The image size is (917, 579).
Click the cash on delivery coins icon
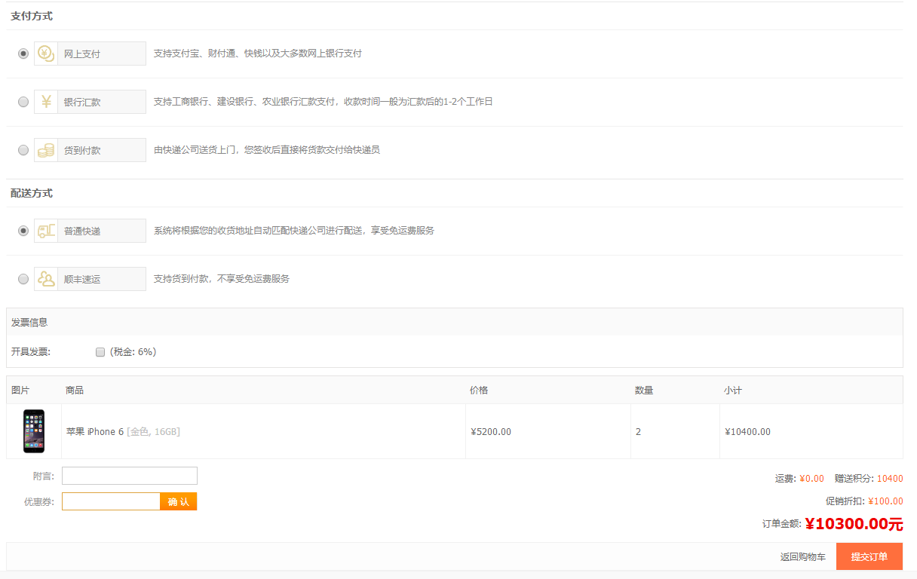pyautogui.click(x=46, y=150)
